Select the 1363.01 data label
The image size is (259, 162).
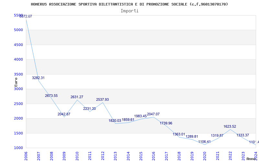point(179,134)
